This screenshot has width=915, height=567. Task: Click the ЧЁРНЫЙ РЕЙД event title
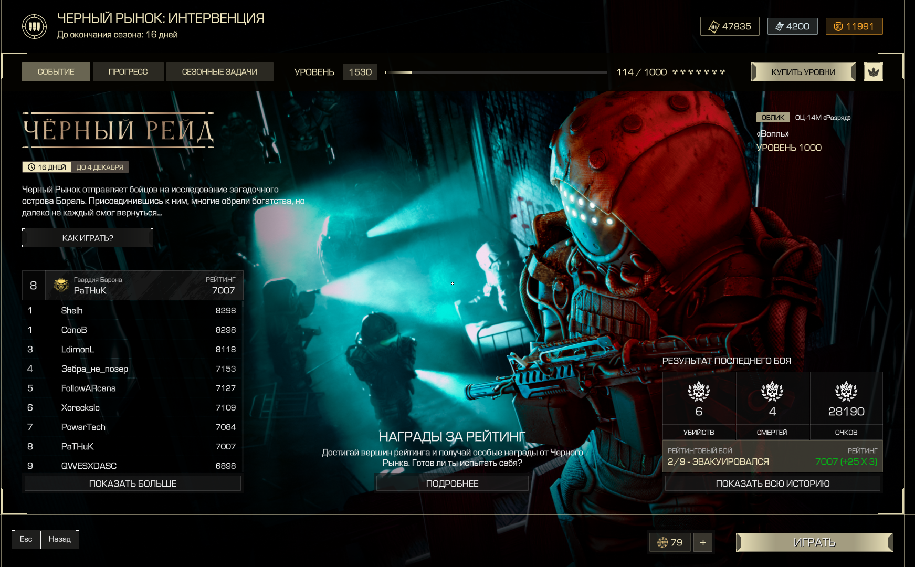point(119,130)
